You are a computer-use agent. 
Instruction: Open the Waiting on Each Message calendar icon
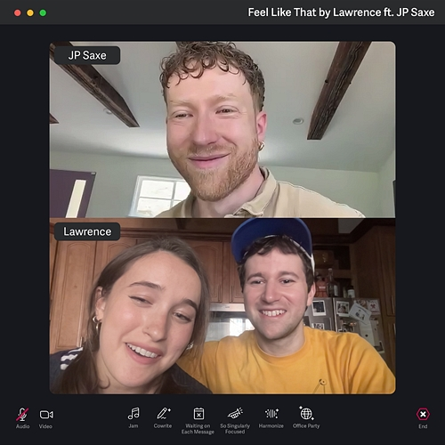click(x=198, y=413)
